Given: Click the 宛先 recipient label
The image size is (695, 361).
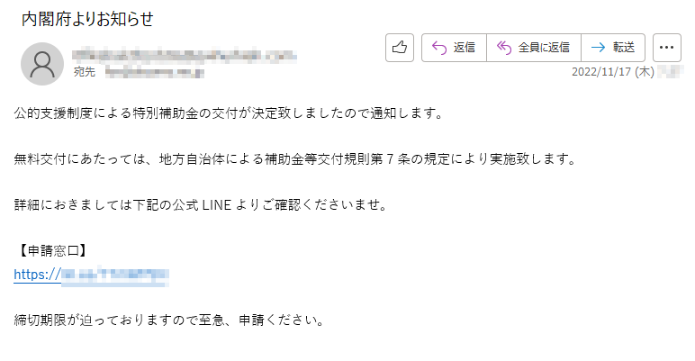Looking at the screenshot, I should (85, 72).
